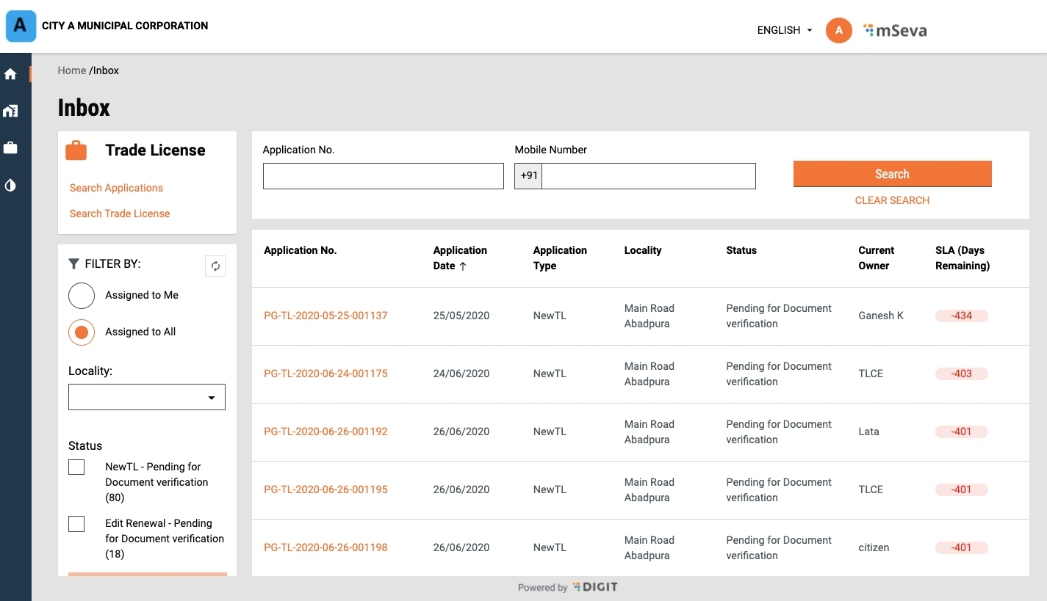Go to Home in the breadcrumb
1047x601 pixels.
(x=72, y=70)
